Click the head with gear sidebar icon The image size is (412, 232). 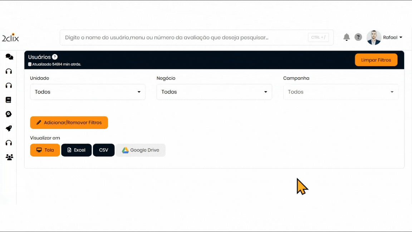tap(9, 114)
